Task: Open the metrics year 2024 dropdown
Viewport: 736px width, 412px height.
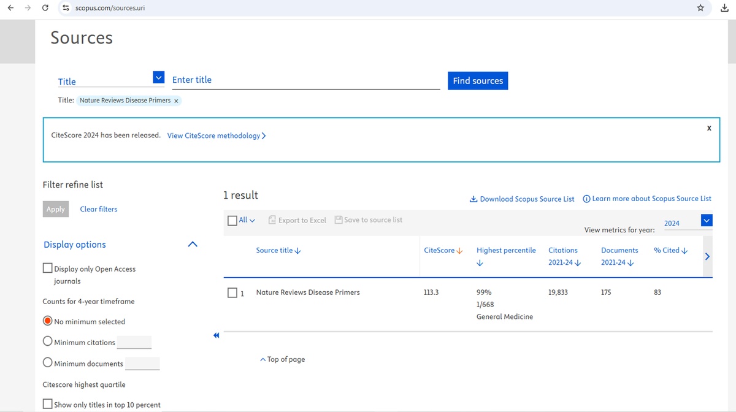Action: (x=707, y=221)
